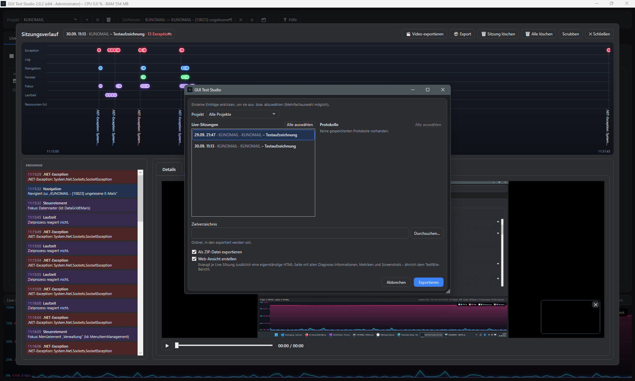Click the stop square icon at the far left edge

pos(12,56)
